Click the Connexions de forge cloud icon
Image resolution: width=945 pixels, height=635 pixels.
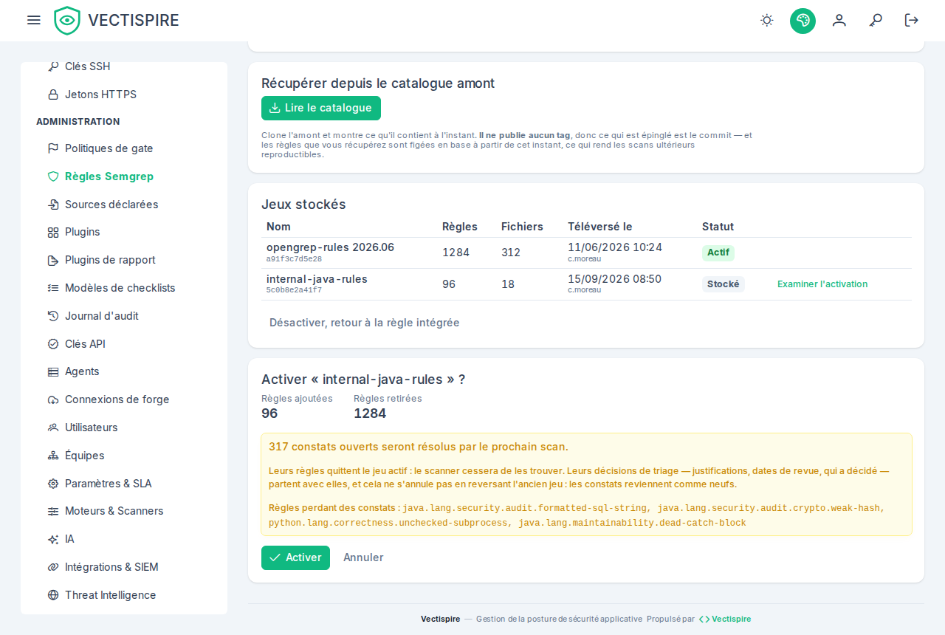[x=53, y=399]
